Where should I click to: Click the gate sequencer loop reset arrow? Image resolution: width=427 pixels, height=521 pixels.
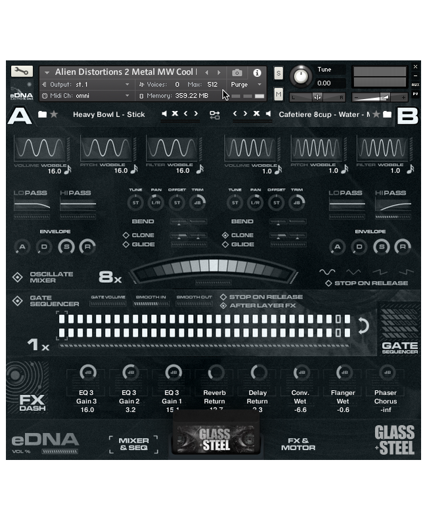[363, 325]
